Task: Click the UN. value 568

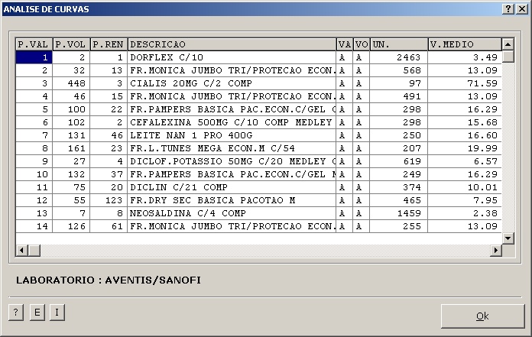Action: 412,70
